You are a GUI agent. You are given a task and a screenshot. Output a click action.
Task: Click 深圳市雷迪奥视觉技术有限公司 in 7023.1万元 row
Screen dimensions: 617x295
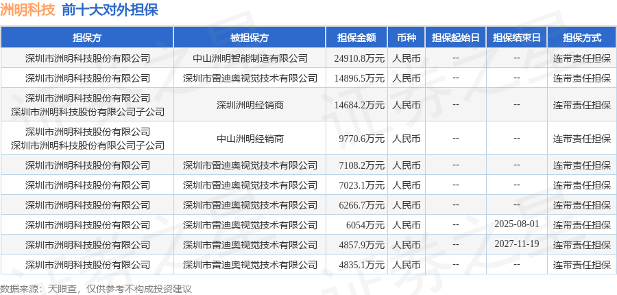point(250,185)
